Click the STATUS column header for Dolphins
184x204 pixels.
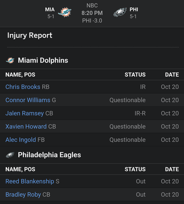(135, 75)
